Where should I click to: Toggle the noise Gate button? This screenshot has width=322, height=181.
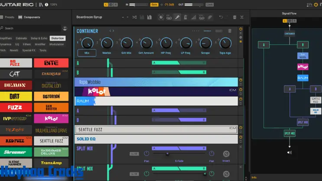[x=154, y=4]
